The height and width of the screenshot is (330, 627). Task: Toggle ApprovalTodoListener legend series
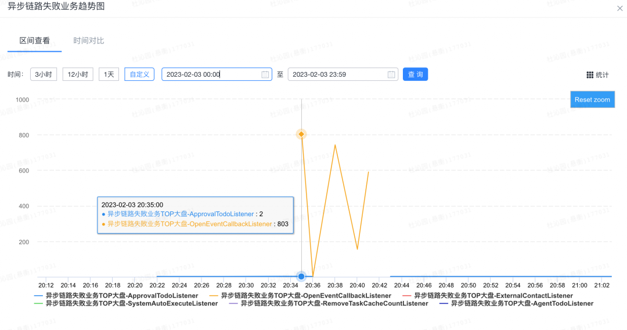pyautogui.click(x=116, y=296)
